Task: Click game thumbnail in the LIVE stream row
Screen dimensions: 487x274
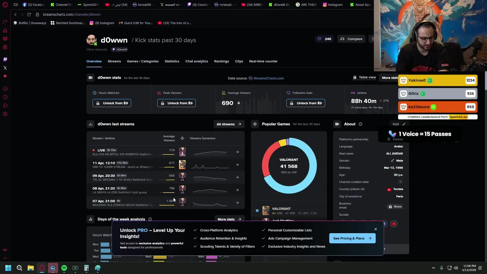Action: click(182, 152)
